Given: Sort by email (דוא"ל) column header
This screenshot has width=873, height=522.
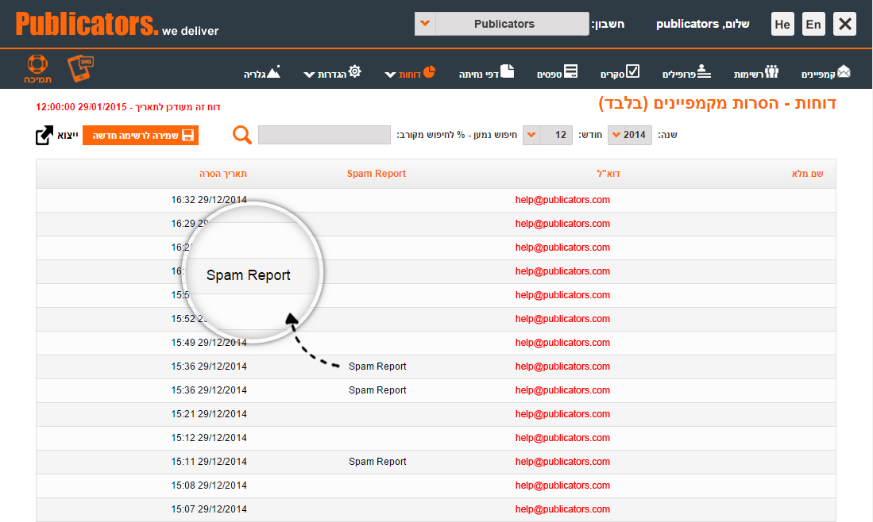Looking at the screenshot, I should coord(608,174).
